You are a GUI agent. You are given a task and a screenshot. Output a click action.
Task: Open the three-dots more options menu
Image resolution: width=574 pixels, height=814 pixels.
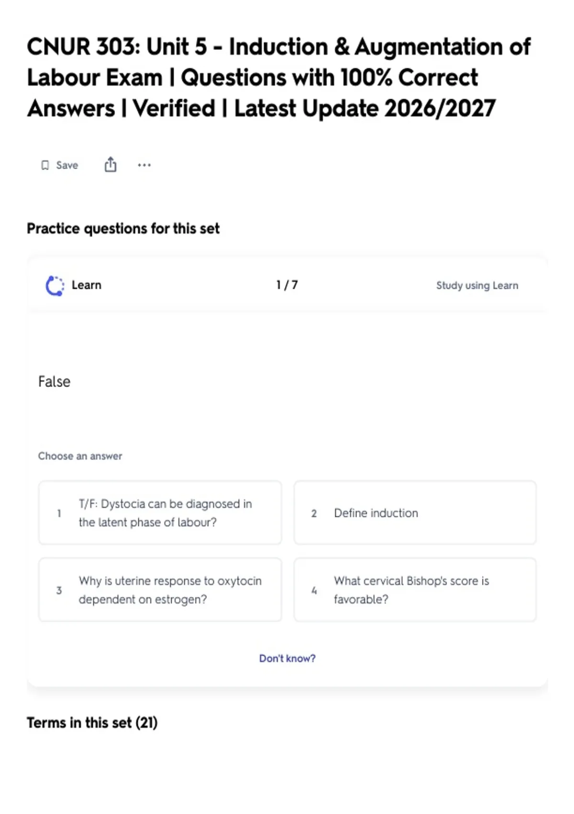(x=144, y=165)
